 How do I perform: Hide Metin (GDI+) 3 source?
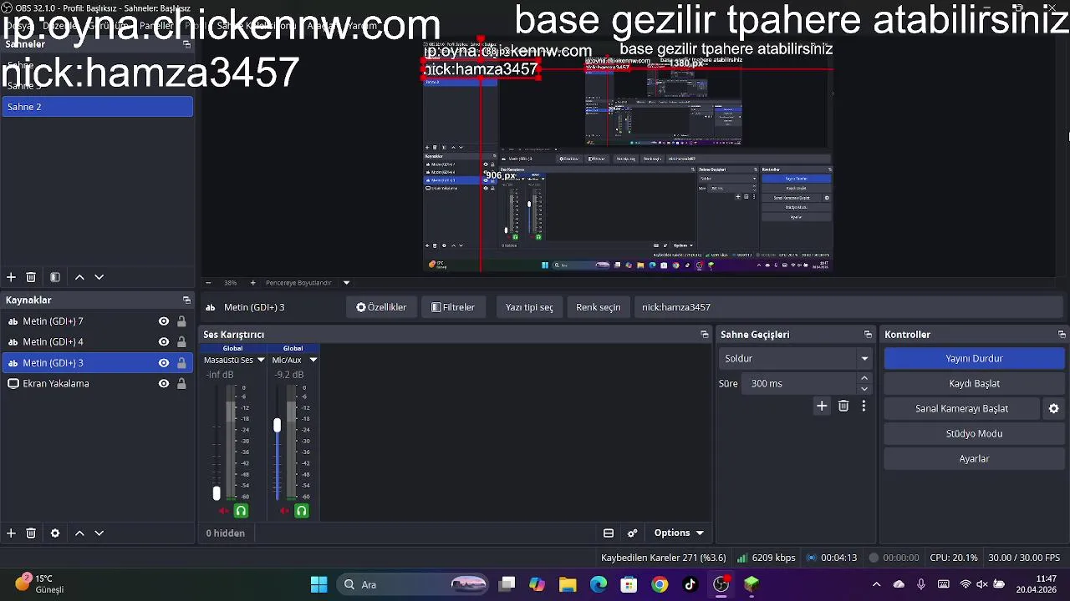(164, 362)
